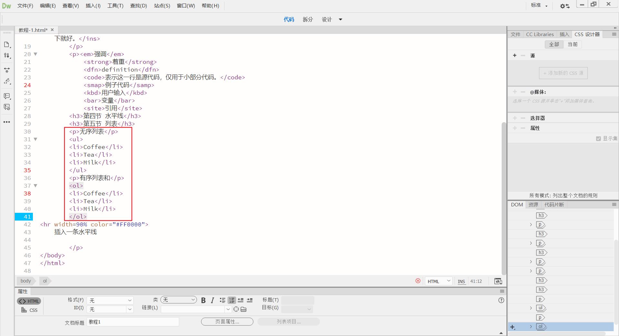Expand the ul node in DOM panel
619x336 pixels.
531,308
